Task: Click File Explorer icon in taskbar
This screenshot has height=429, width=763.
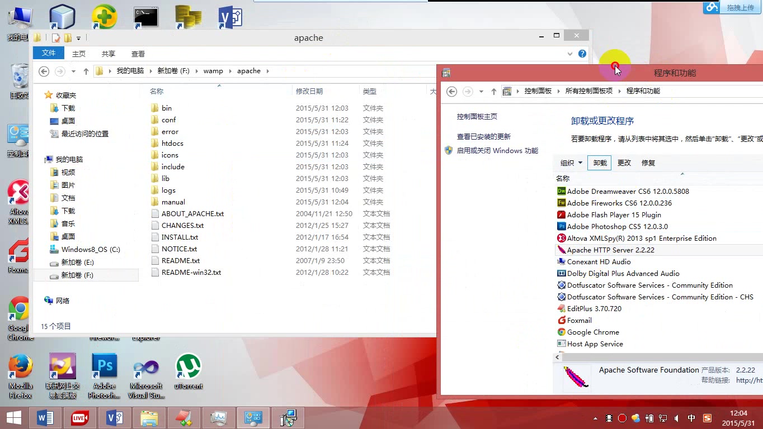Action: coord(149,418)
